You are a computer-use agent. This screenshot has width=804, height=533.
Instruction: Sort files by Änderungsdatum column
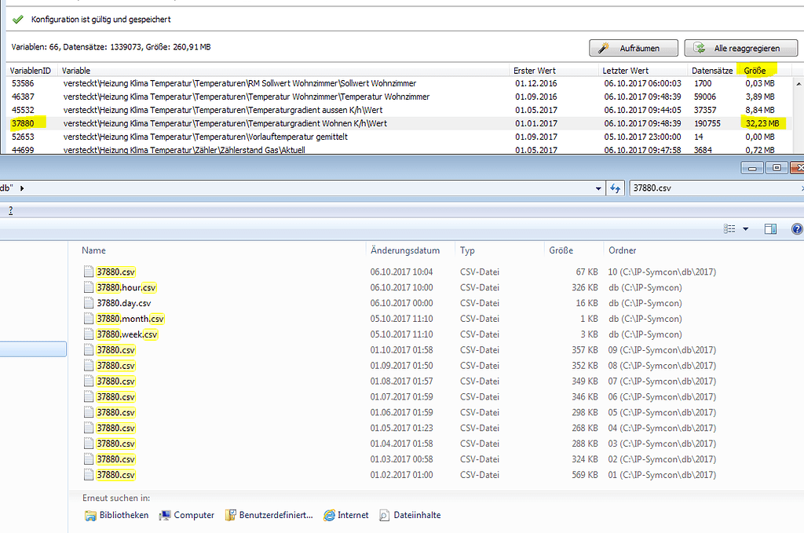click(x=405, y=250)
